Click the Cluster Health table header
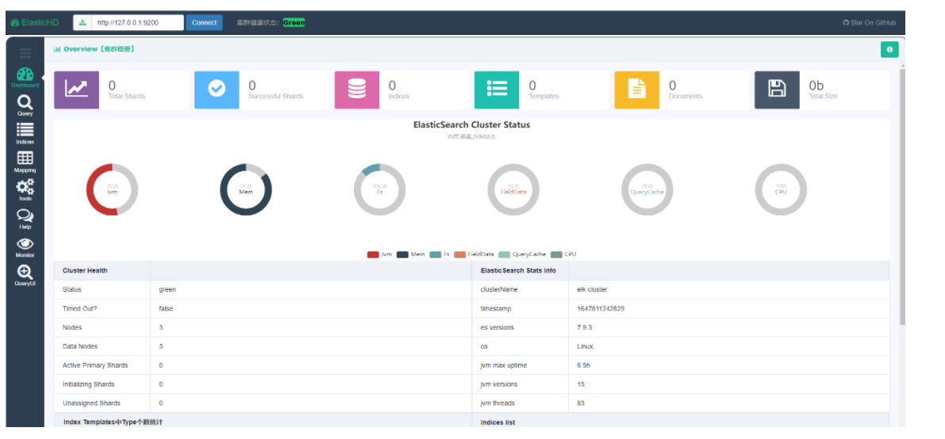The width and height of the screenshot is (945, 439). [x=85, y=270]
